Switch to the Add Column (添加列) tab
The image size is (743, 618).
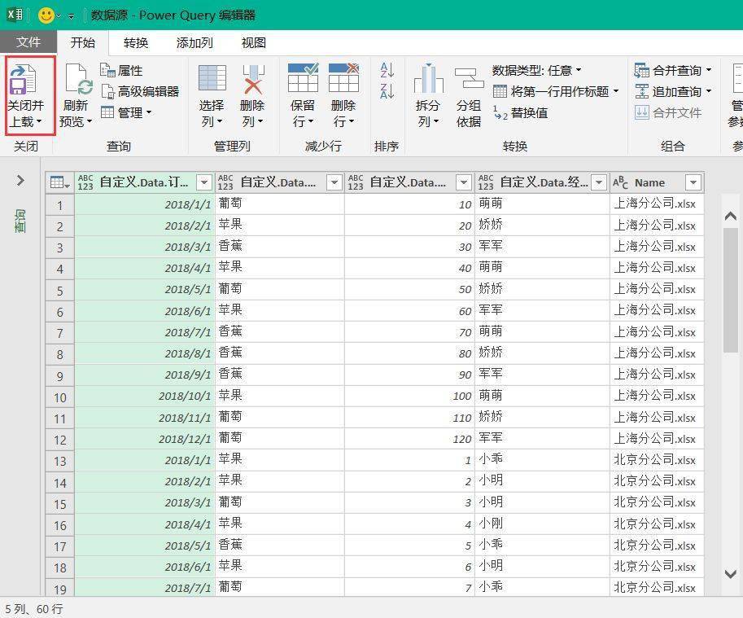[x=194, y=42]
